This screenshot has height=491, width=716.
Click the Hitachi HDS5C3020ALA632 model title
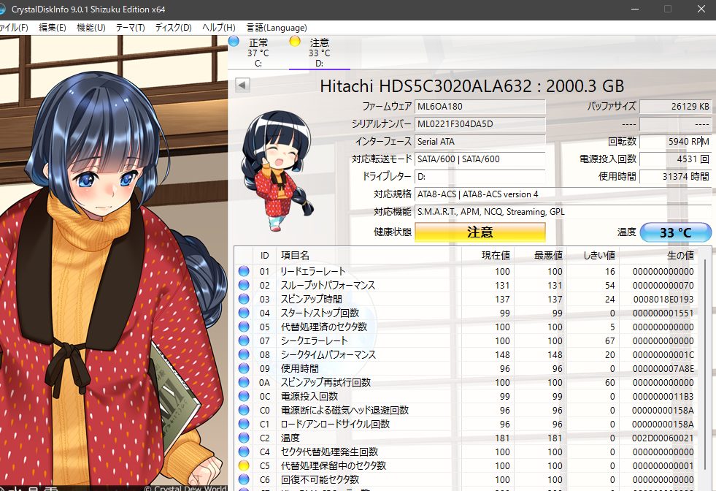(471, 86)
